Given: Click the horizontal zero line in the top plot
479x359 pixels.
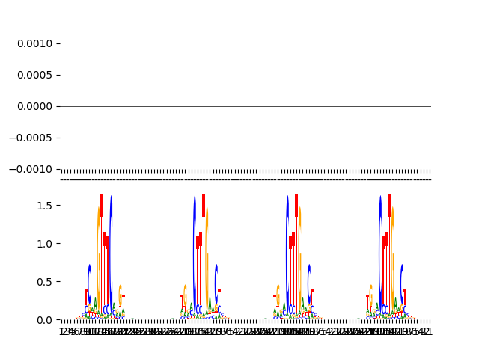Looking at the screenshot, I should (x=244, y=106).
